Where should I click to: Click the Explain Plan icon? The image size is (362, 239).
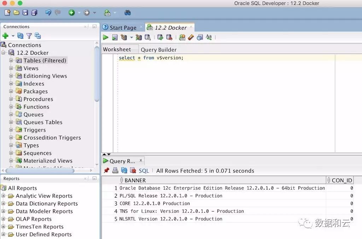[x=124, y=37]
